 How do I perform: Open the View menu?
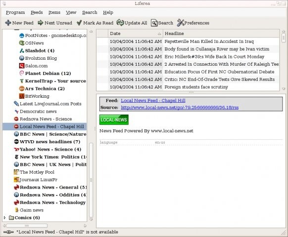click(x=71, y=12)
